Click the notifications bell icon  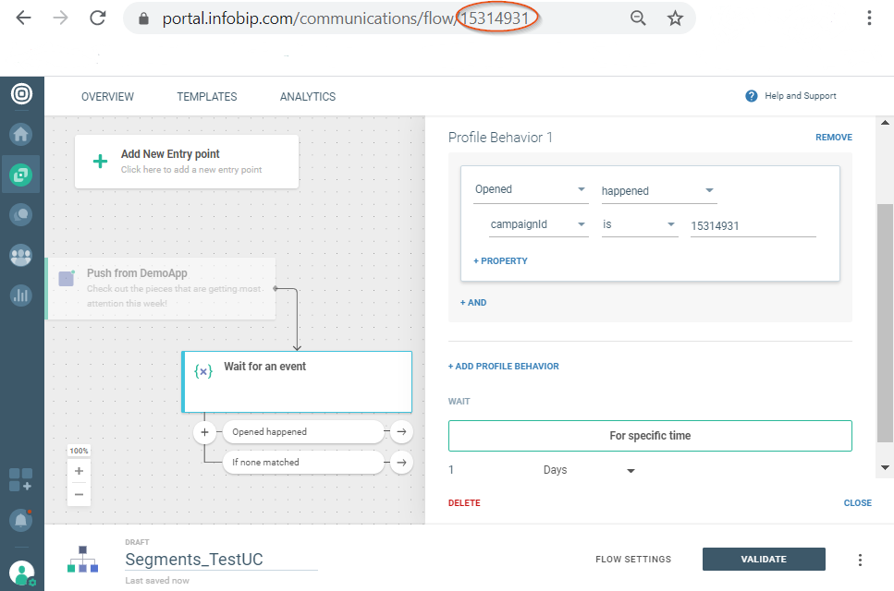(x=20, y=520)
